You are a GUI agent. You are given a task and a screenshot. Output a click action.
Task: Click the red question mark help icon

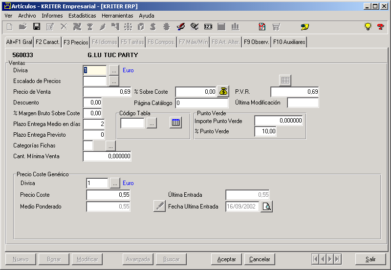[381, 27]
